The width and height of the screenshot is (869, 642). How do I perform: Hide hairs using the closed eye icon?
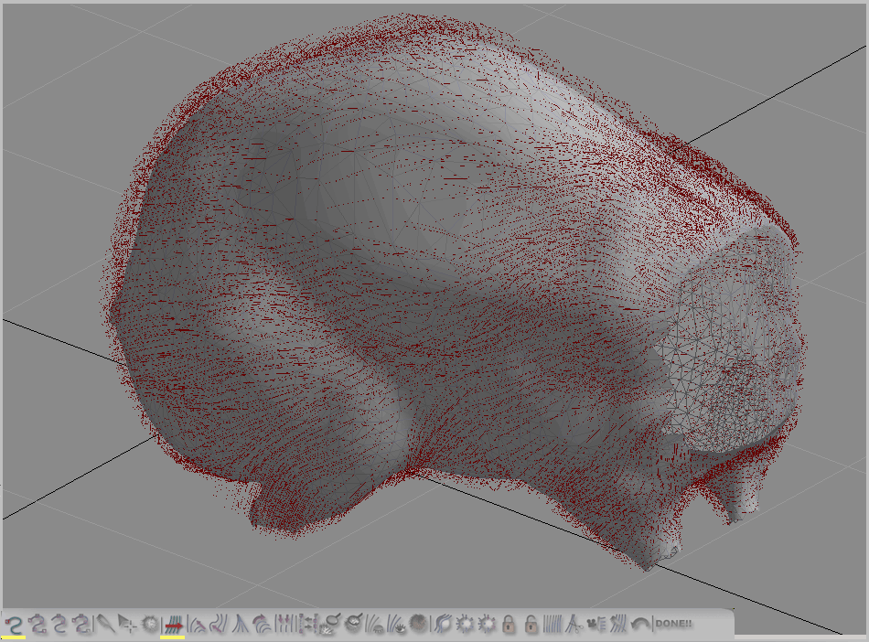pyautogui.click(x=376, y=624)
